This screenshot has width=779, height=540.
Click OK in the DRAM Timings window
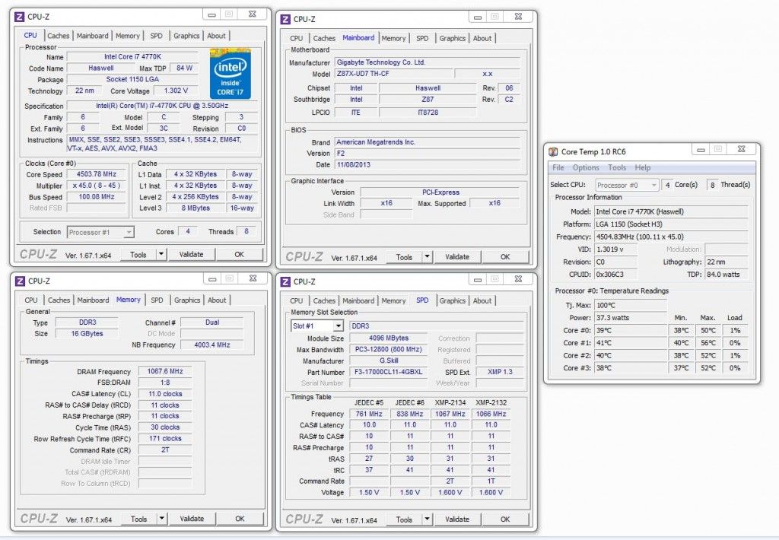[240, 519]
